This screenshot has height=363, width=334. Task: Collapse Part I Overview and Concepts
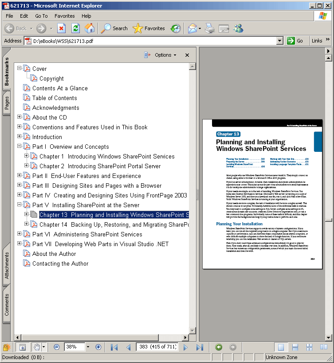click(x=20, y=146)
